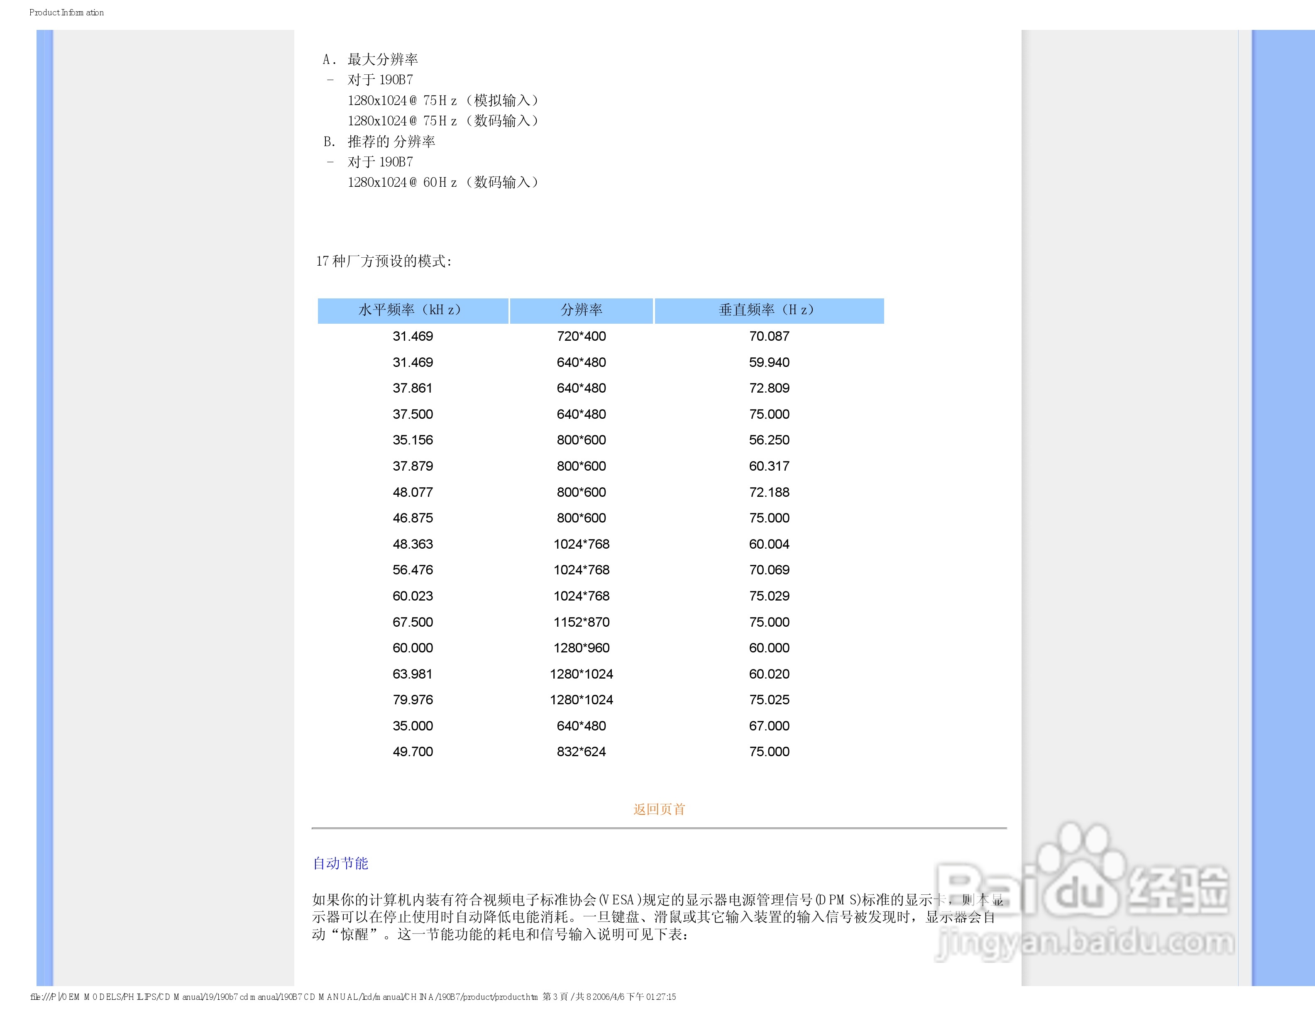Click the 832*624 resolution cell
Screen dimensions: 1315x1016
[581, 751]
